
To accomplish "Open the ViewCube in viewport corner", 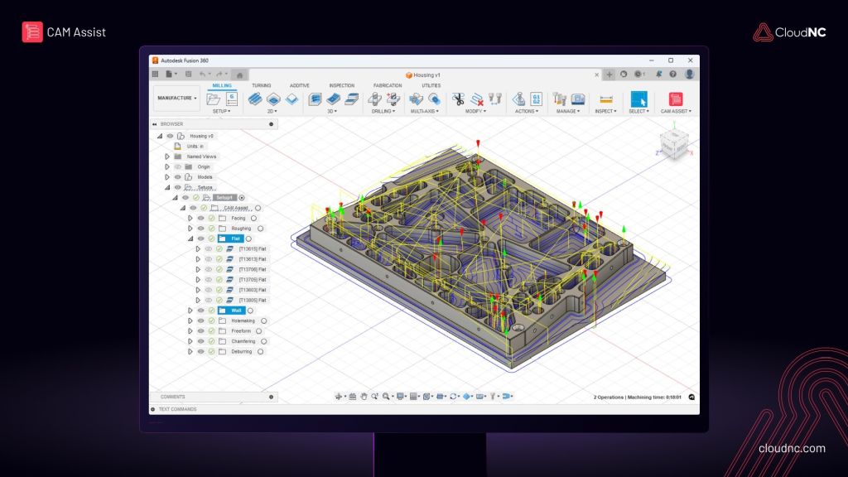I will (x=674, y=142).
